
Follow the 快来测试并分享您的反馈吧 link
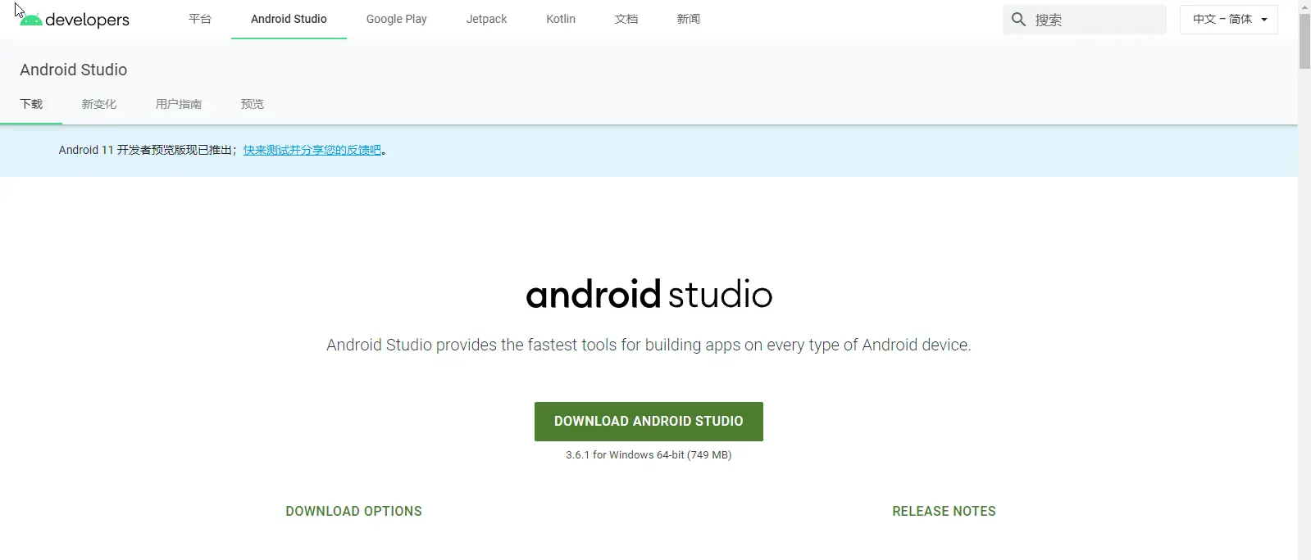(x=312, y=150)
